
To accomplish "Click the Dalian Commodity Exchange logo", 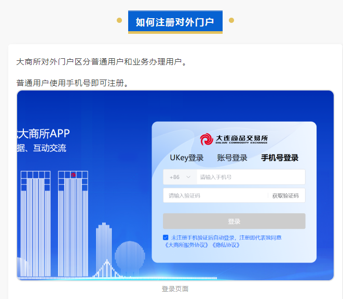I will pos(234,139).
